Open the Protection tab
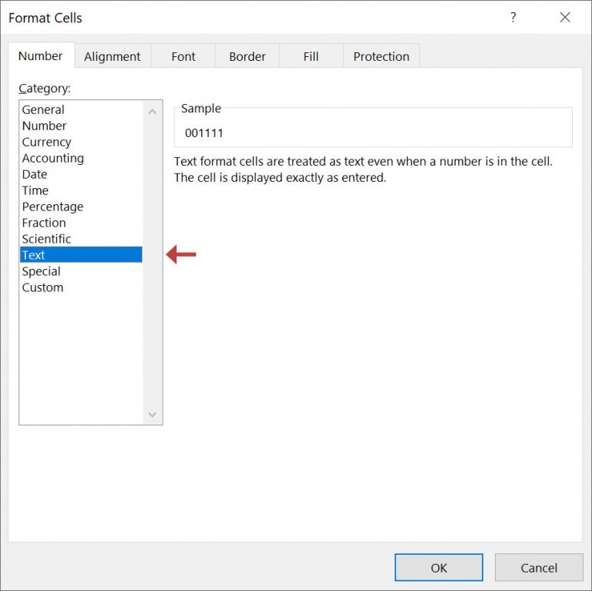592x591 pixels. coord(381,56)
